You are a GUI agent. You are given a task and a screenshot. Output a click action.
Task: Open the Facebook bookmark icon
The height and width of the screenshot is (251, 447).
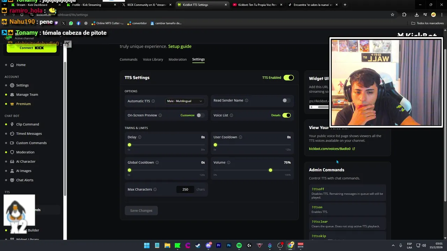pos(78,23)
